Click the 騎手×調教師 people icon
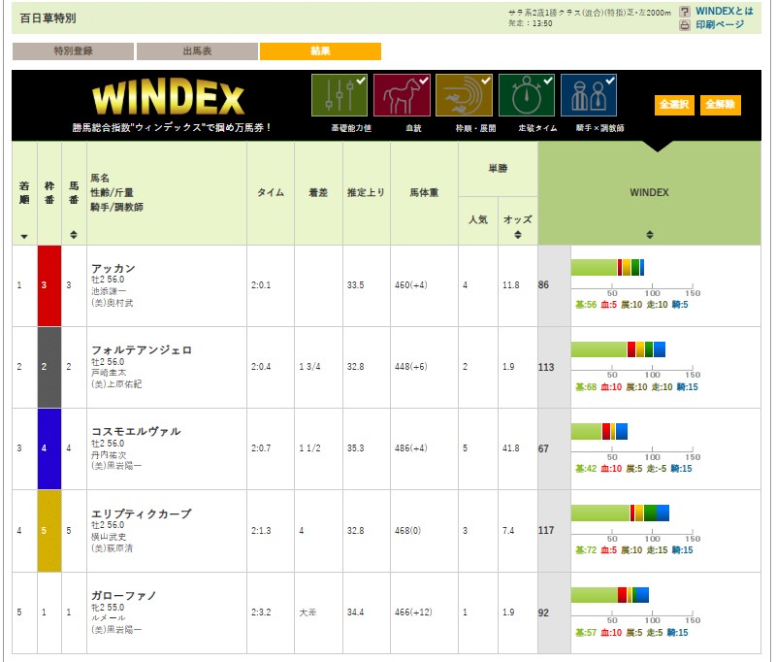 point(589,95)
